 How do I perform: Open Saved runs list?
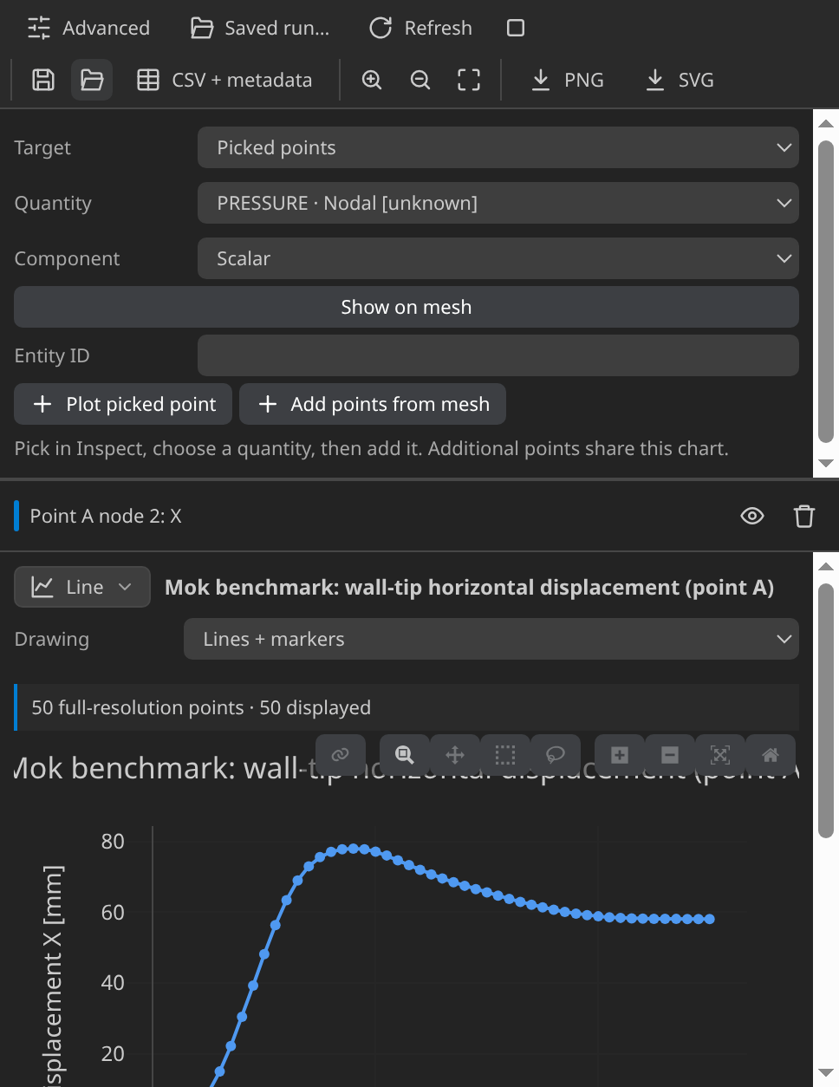pos(260,28)
